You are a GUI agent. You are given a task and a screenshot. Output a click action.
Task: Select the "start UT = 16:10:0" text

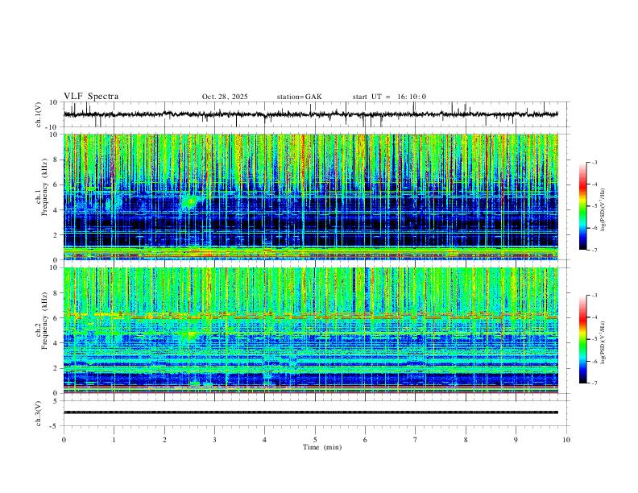[389, 97]
